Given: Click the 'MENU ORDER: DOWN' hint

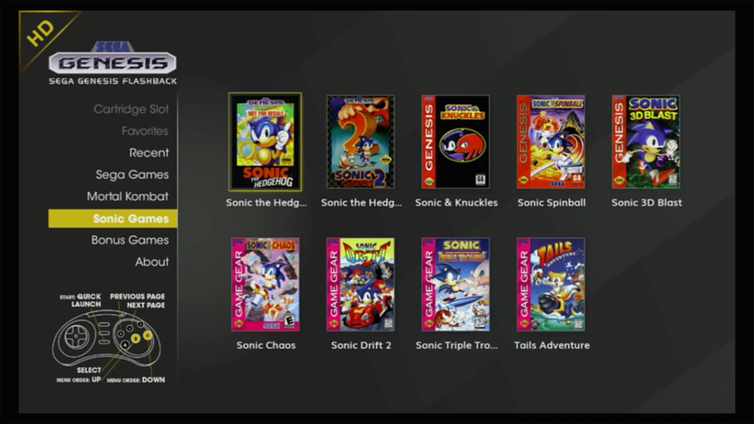Looking at the screenshot, I should 136,380.
